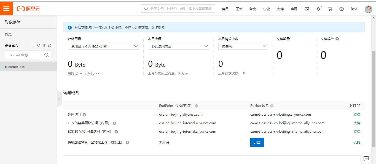Open the Cloud Shell terminal icon
Image resolution: width=376 pixels, height=164 pixels.
(307, 9)
